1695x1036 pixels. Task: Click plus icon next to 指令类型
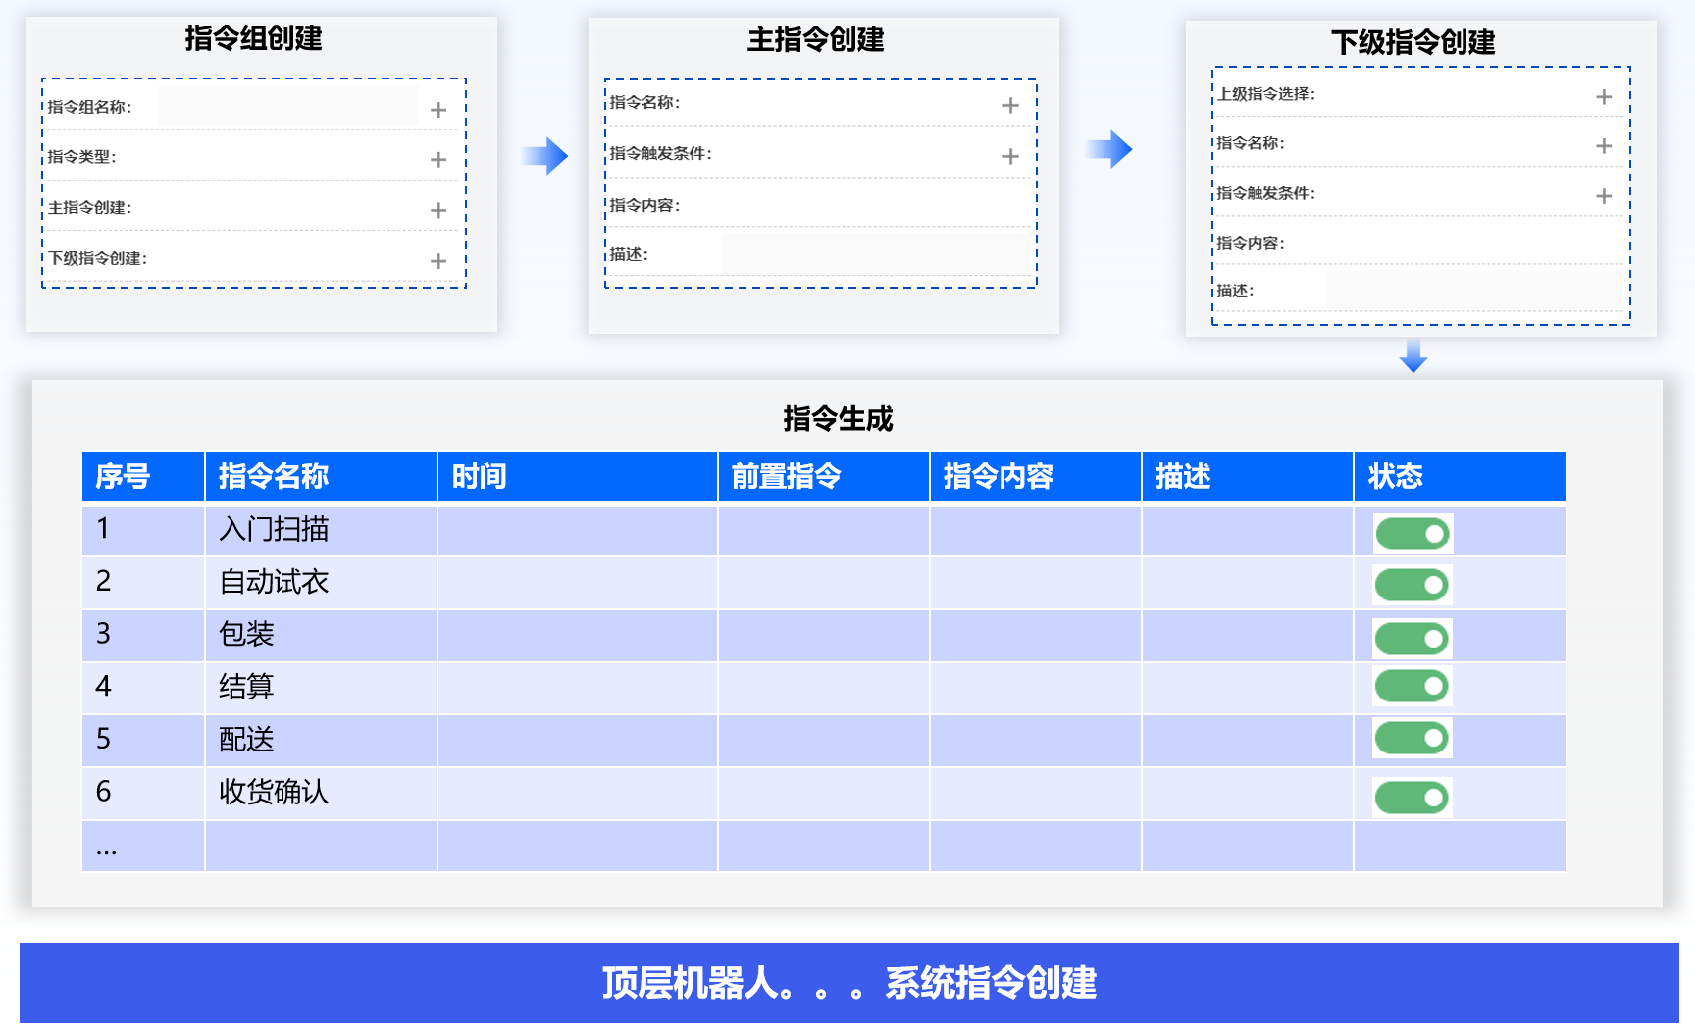[x=438, y=159]
